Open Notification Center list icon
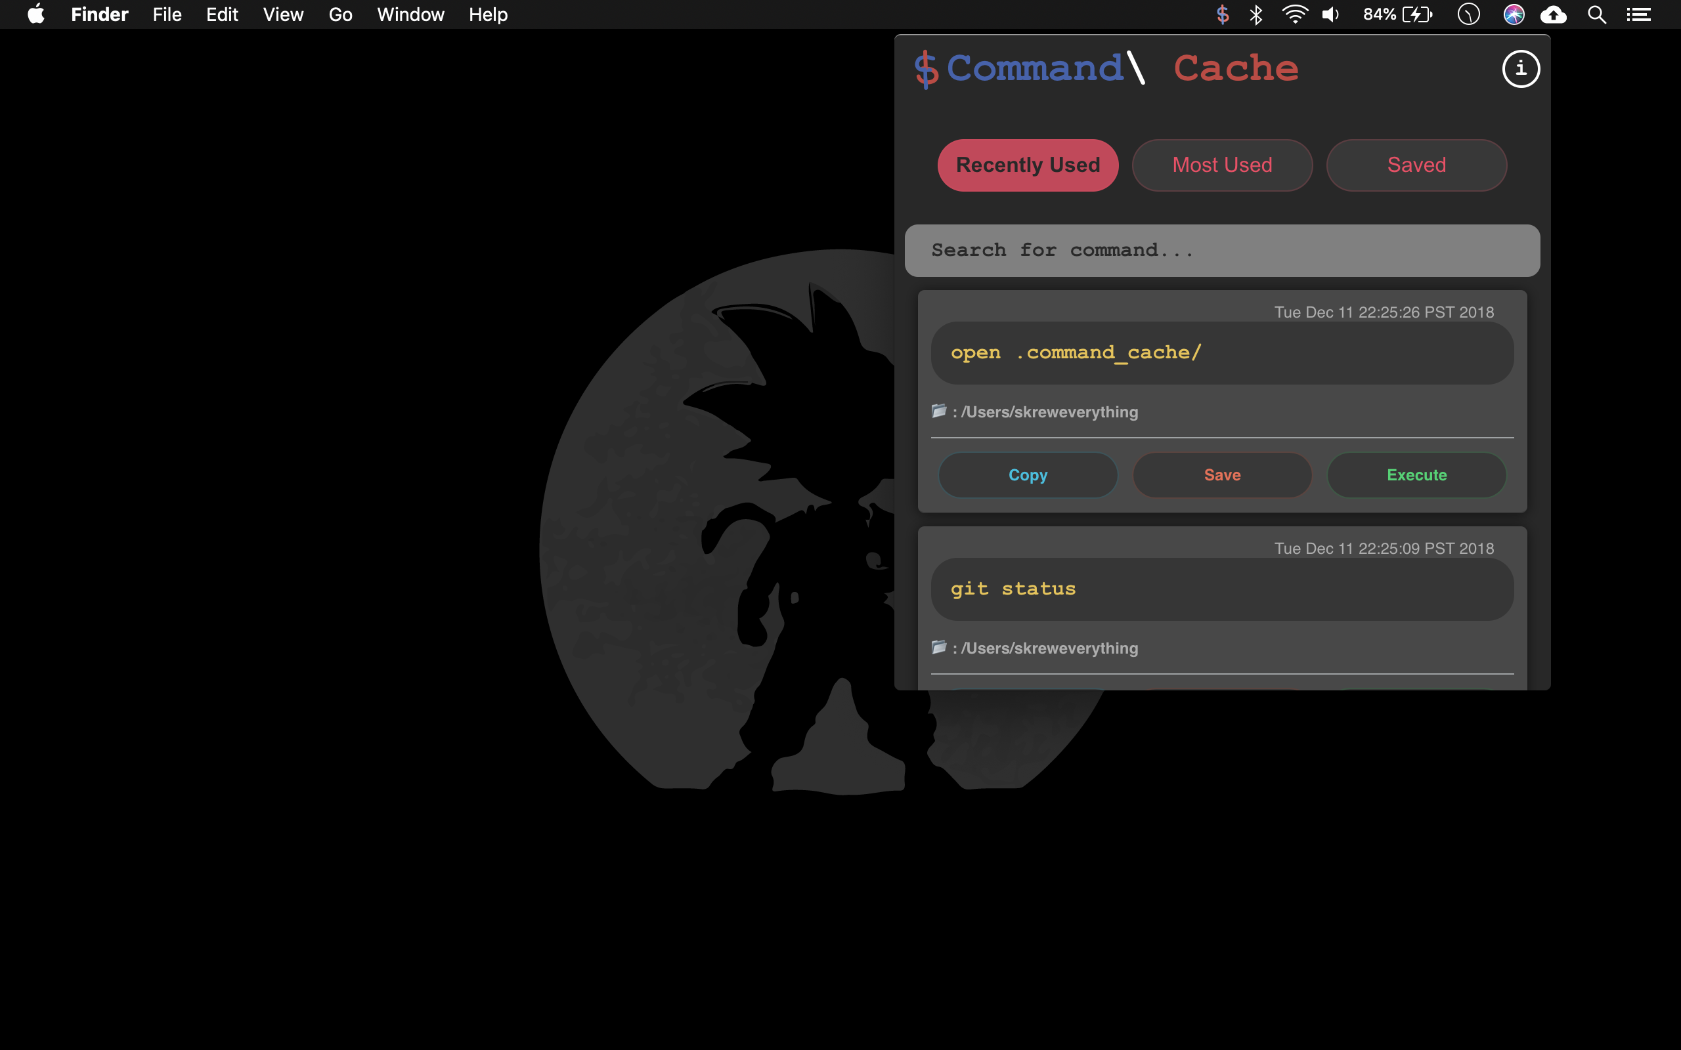This screenshot has width=1681, height=1050. 1638,14
